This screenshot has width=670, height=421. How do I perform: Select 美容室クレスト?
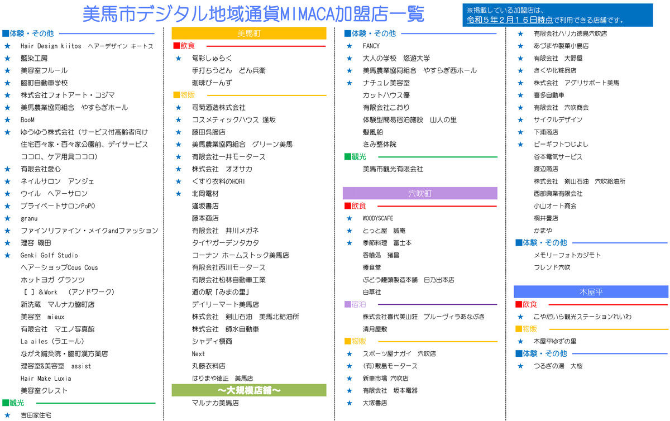coord(44,391)
